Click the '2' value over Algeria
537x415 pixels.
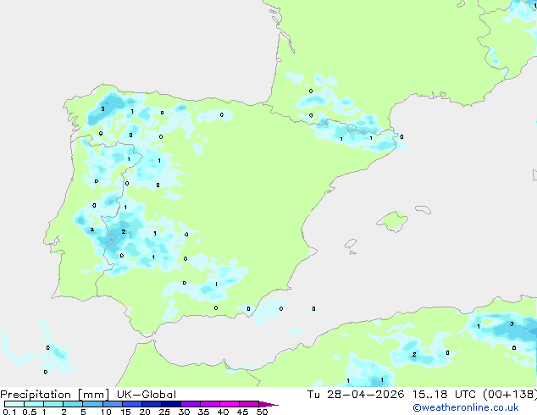[414, 354]
